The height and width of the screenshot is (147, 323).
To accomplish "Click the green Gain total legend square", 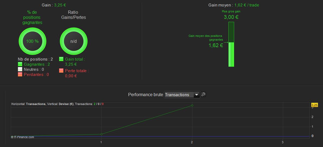I will 61,59.
